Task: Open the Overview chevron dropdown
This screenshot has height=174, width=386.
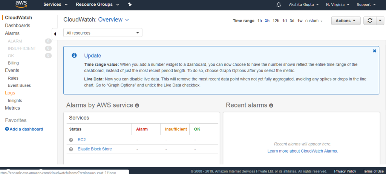Action: point(127,20)
